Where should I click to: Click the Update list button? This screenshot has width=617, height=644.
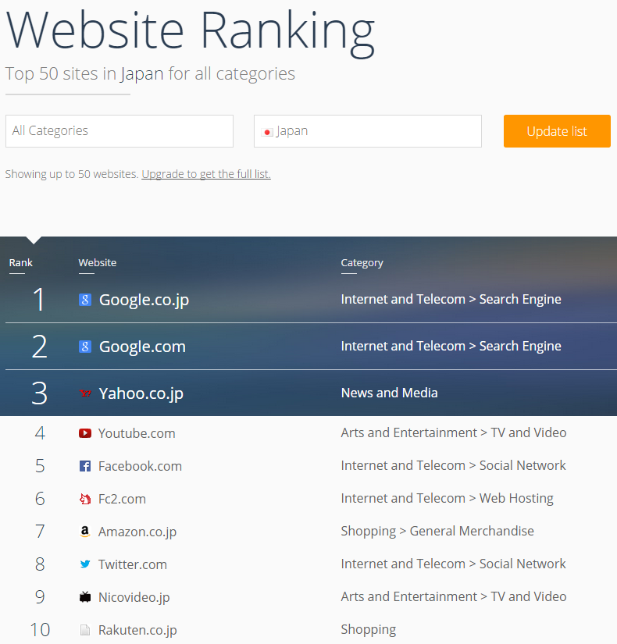click(x=557, y=131)
